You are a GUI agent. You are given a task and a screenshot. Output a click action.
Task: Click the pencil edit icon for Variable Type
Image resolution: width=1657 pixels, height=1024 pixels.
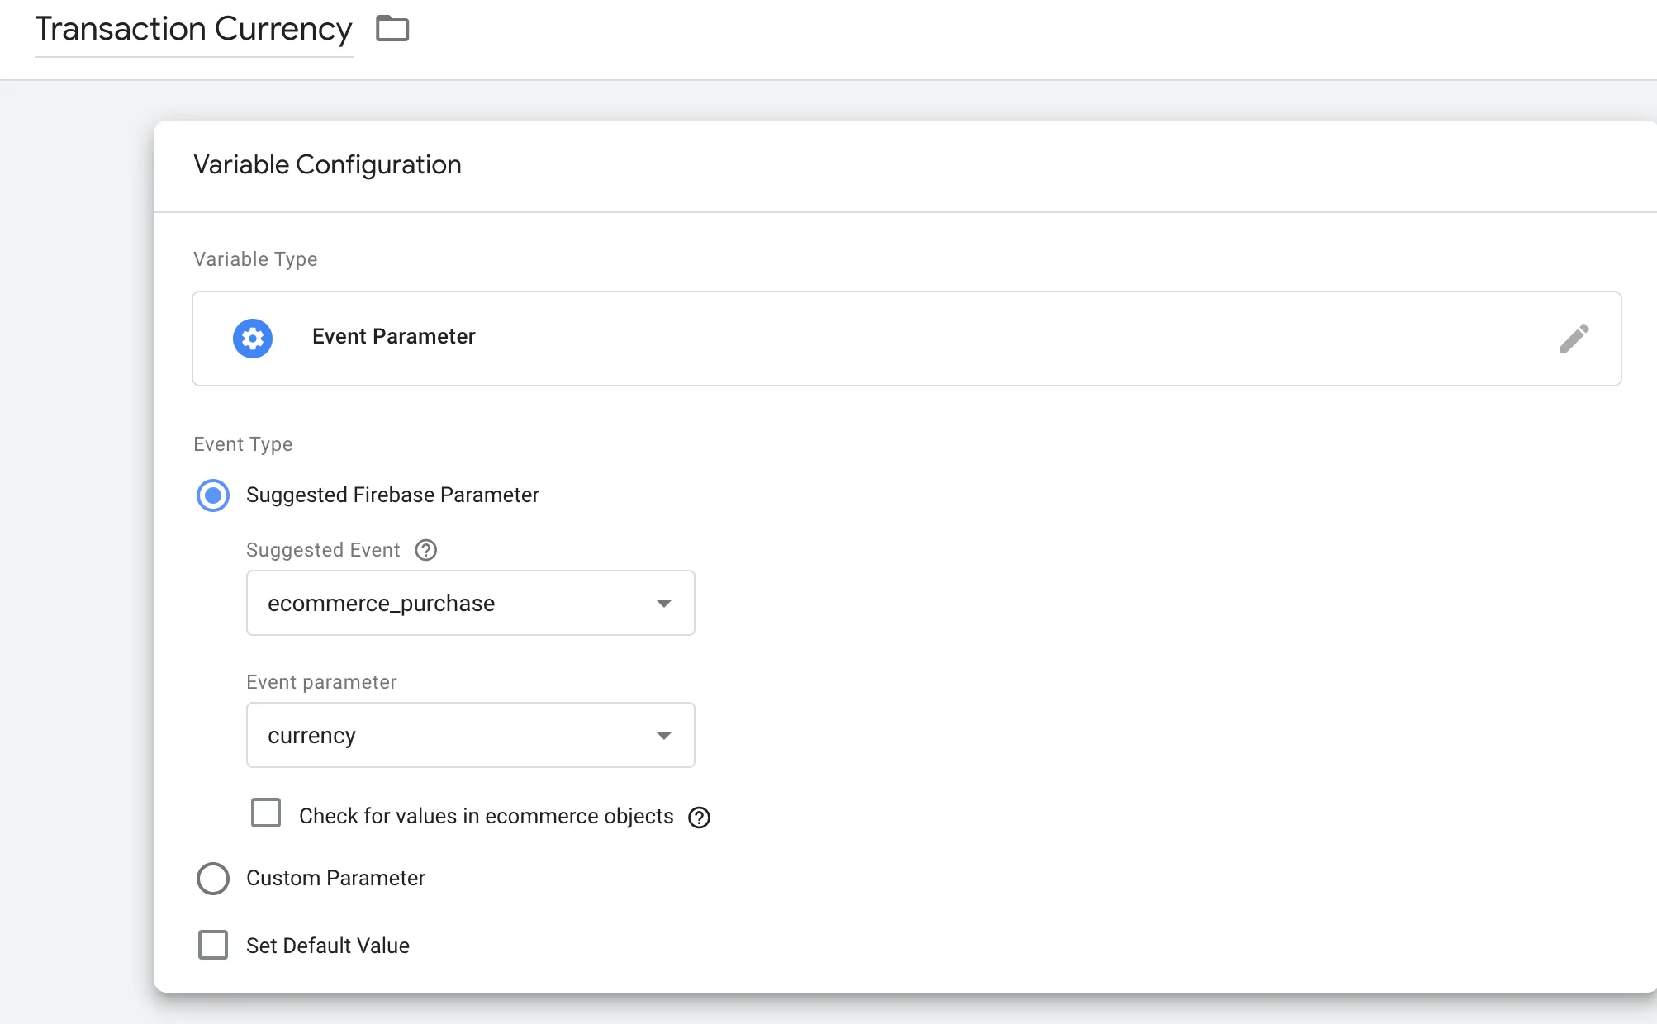(1574, 339)
